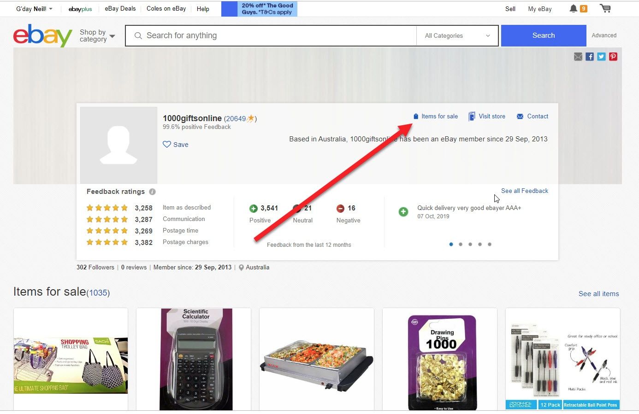This screenshot has height=414, width=639.
Task: Open the notifications bell icon
Action: 573,8
